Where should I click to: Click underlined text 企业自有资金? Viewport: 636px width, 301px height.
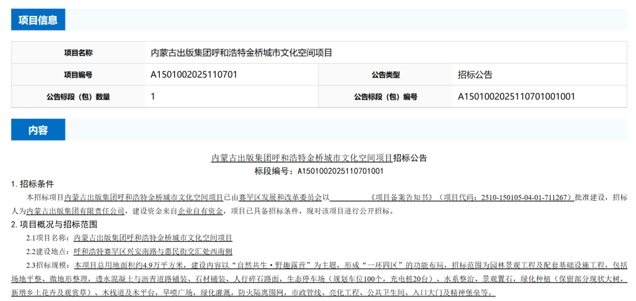click(x=200, y=211)
